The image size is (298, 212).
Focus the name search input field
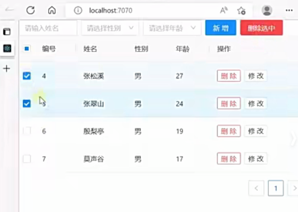click(49, 28)
